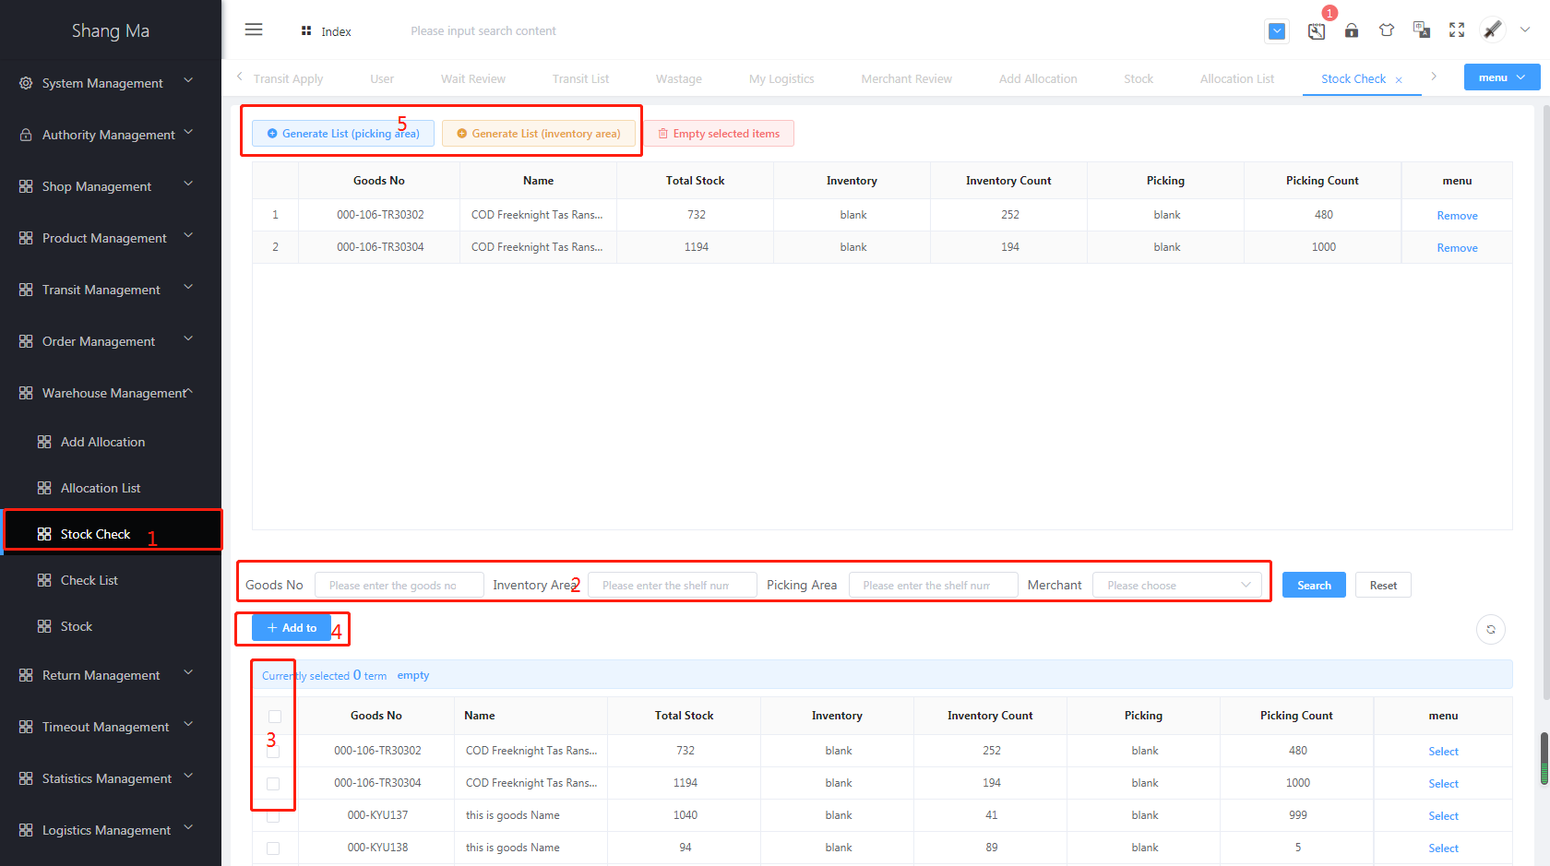Click the Stock Check sidebar icon

coord(44,534)
